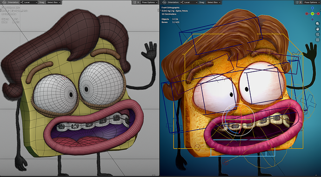This screenshot has height=177, width=321.
Task: Click the pivot point icon in right viewport header
Action: [164, 2]
